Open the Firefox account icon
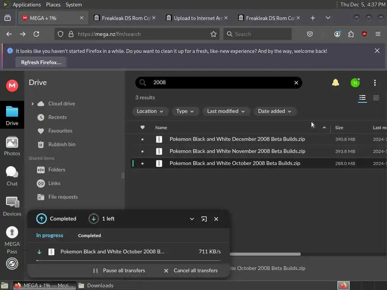 point(337,34)
